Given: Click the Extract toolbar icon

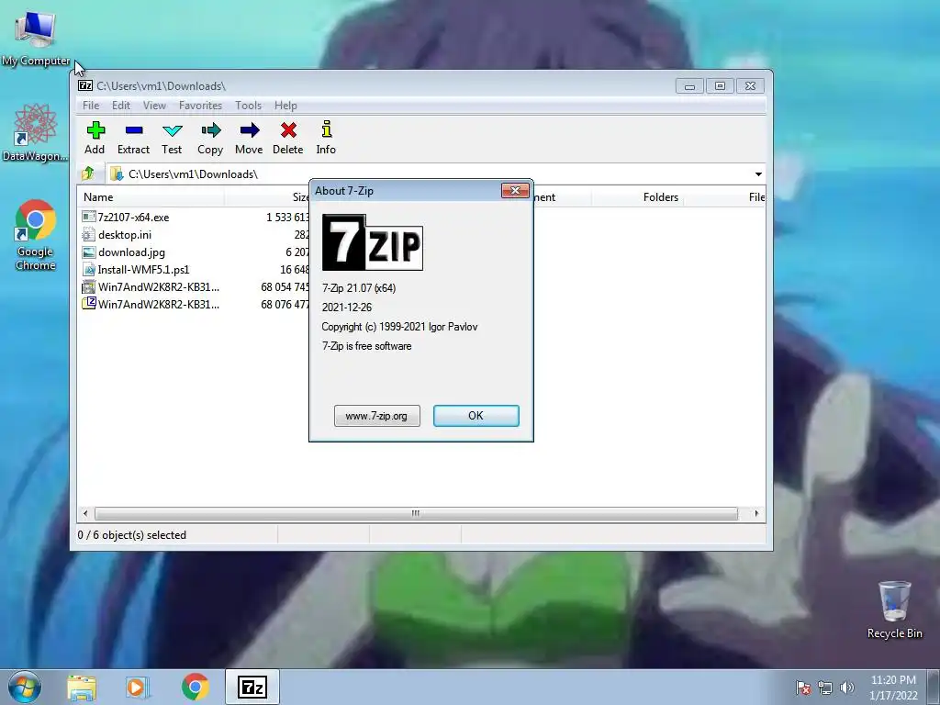Looking at the screenshot, I should pos(133,138).
